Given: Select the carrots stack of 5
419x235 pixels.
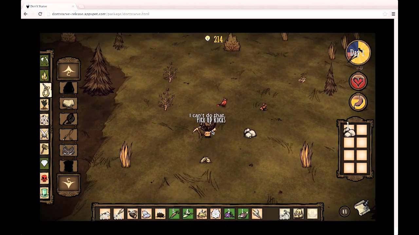Looking at the screenshot, I should [x=174, y=214].
